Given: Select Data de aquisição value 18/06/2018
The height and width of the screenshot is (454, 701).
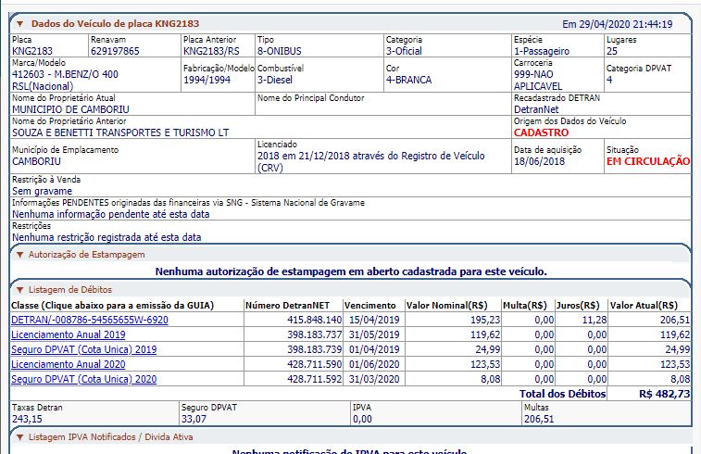Looking at the screenshot, I should tap(539, 161).
